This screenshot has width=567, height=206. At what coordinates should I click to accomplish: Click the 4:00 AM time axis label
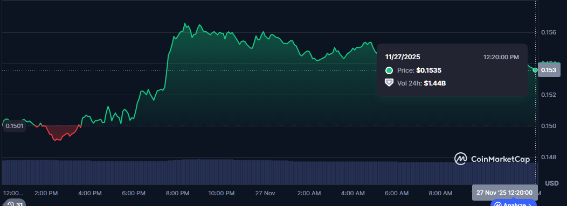[x=352, y=193]
